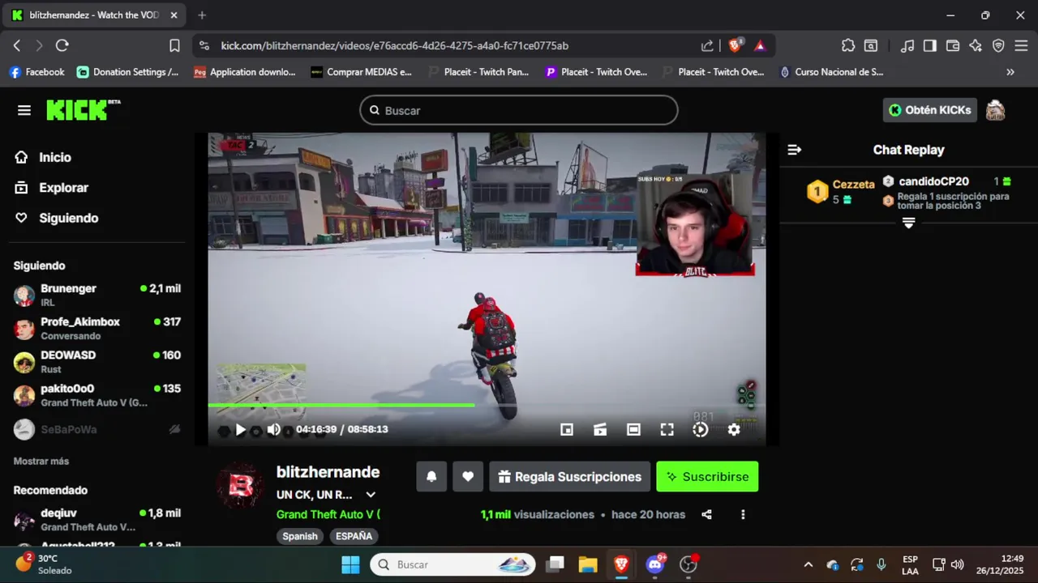Click the Suscribirse button

(707, 477)
